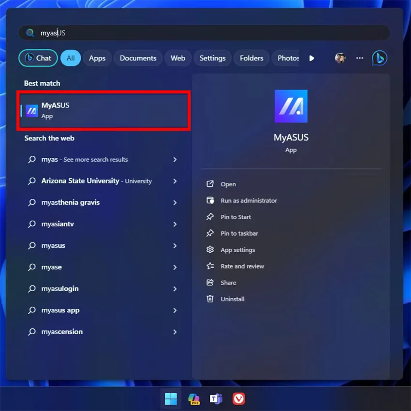
Task: Expand the chevron for 'myascension'
Action: (x=175, y=332)
